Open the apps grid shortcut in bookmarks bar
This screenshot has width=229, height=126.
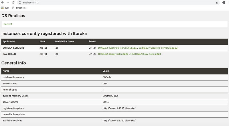3,8
